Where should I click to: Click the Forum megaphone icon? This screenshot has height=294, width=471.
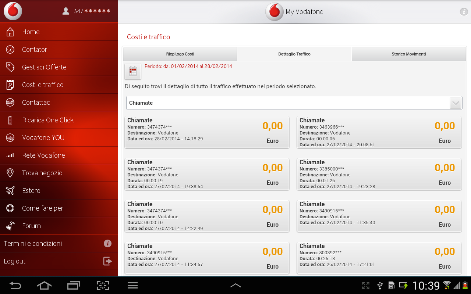(x=11, y=226)
